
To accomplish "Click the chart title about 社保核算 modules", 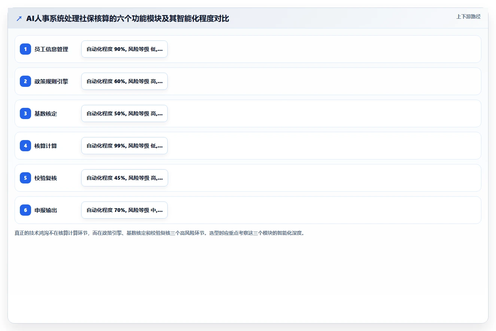I will click(x=128, y=18).
